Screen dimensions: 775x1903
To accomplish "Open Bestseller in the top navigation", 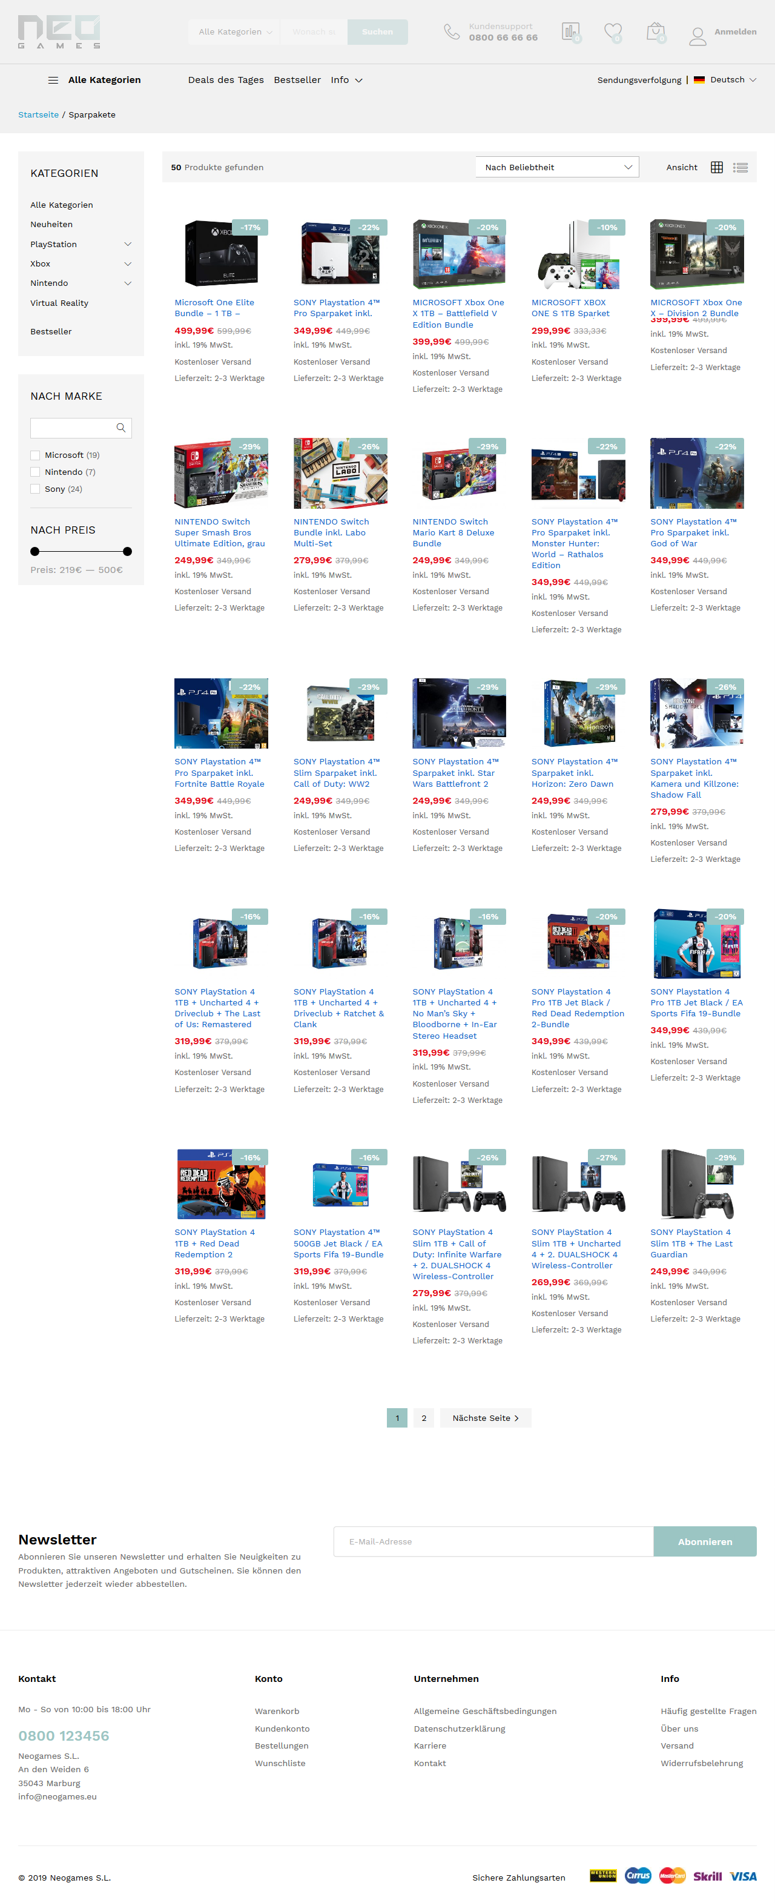I will [297, 80].
